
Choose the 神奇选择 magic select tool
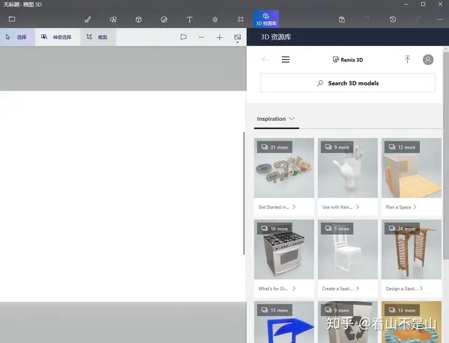pos(57,37)
